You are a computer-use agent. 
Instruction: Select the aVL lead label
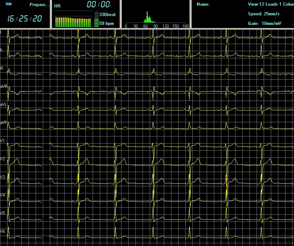(4, 105)
